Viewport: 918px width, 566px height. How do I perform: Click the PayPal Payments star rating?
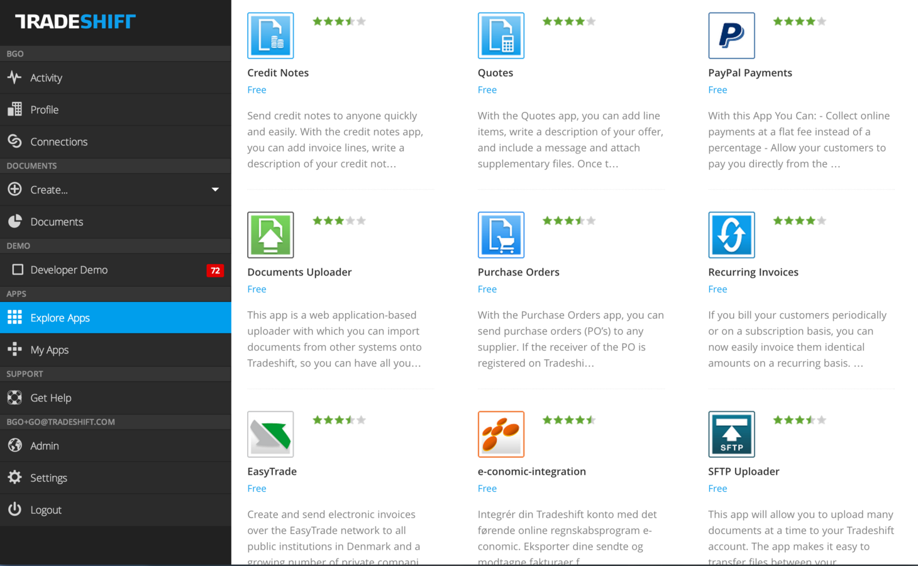click(x=800, y=21)
